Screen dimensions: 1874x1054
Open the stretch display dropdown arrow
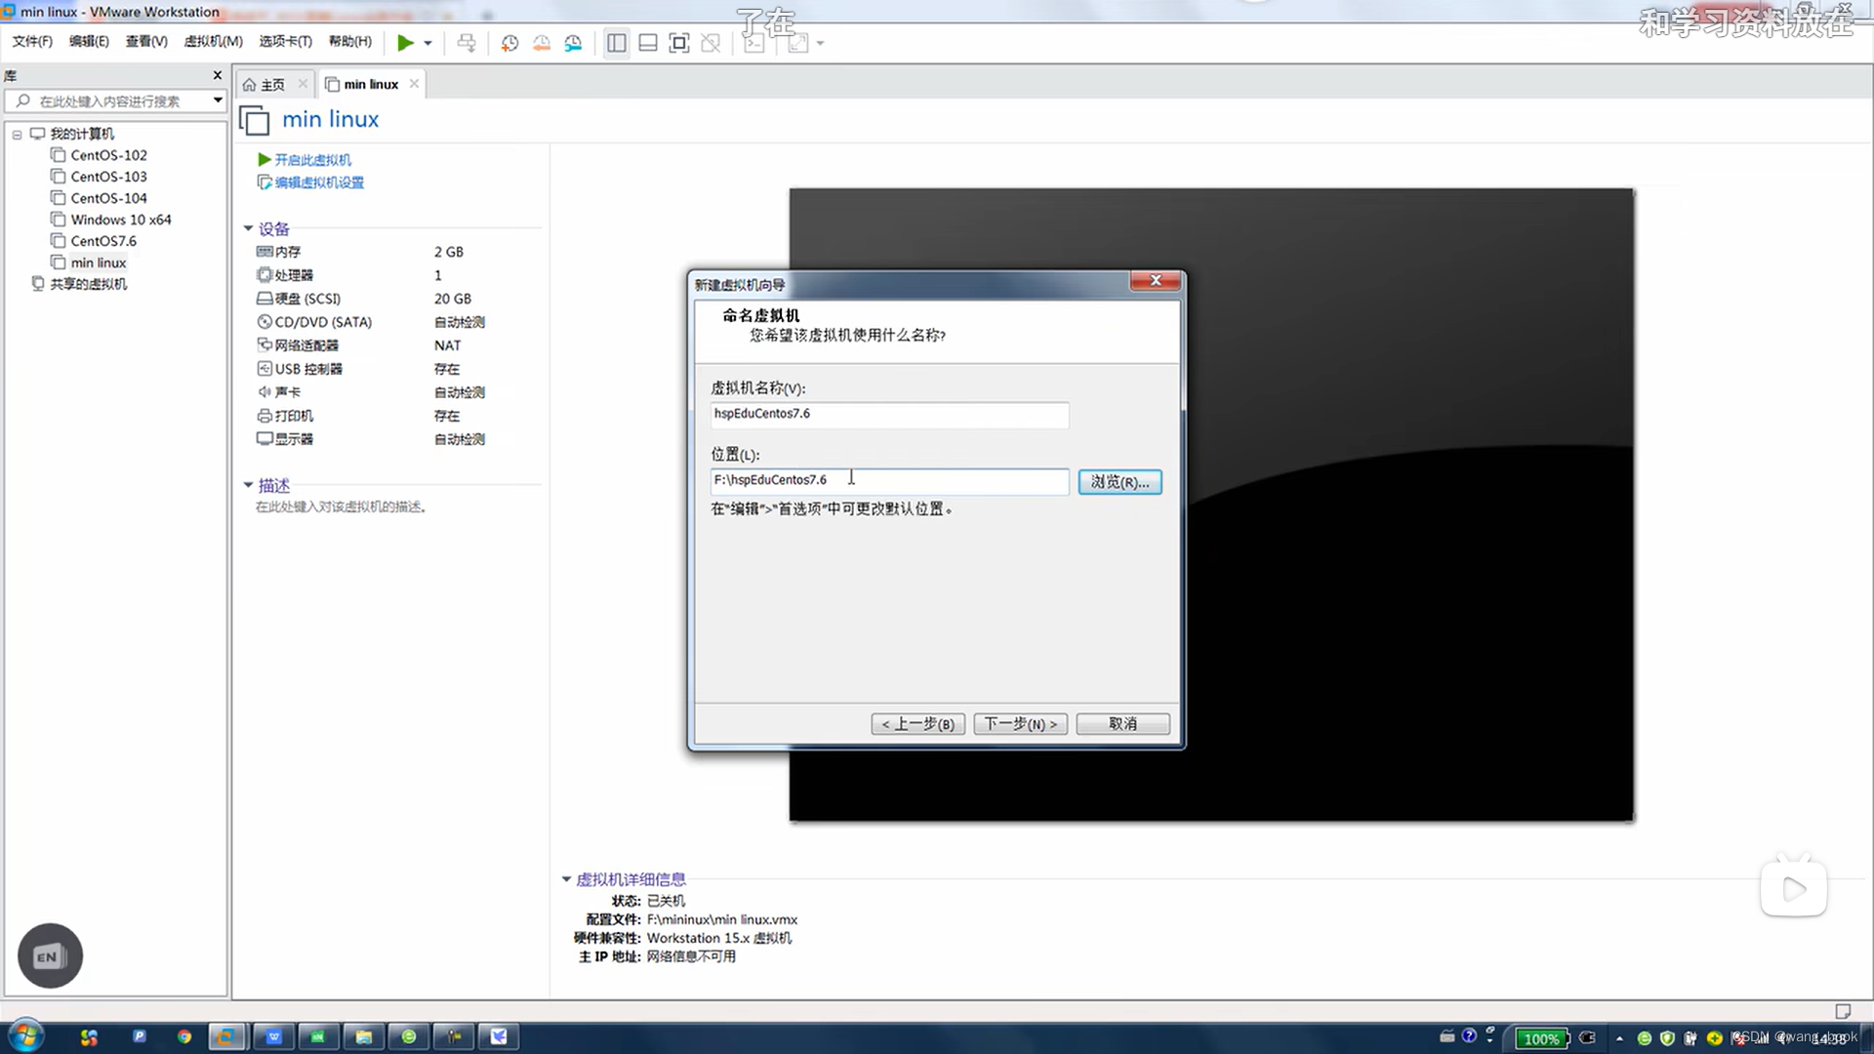coord(820,43)
